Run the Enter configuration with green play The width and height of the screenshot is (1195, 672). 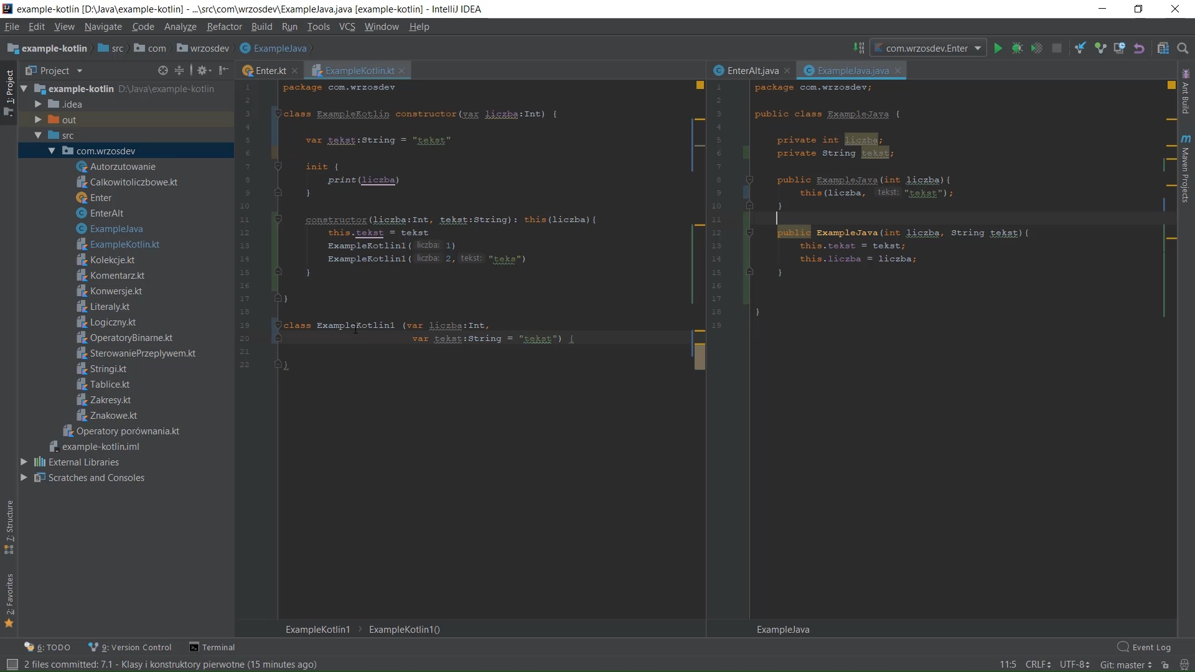pos(998,49)
